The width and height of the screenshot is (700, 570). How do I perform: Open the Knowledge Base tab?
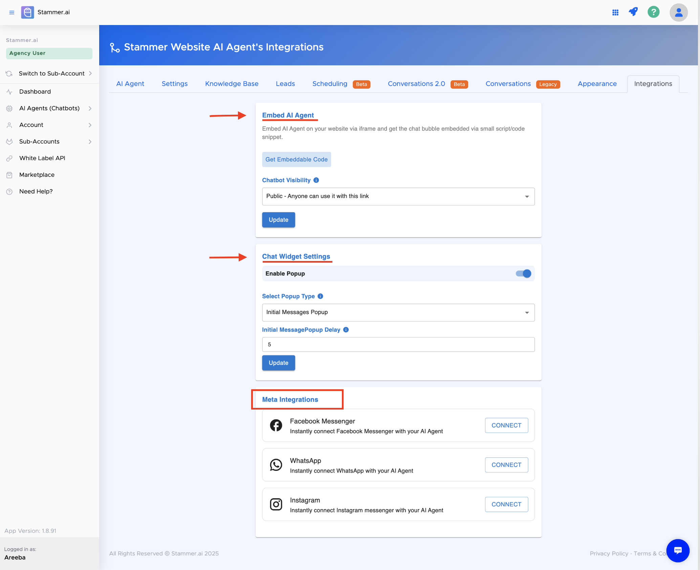[x=232, y=84]
